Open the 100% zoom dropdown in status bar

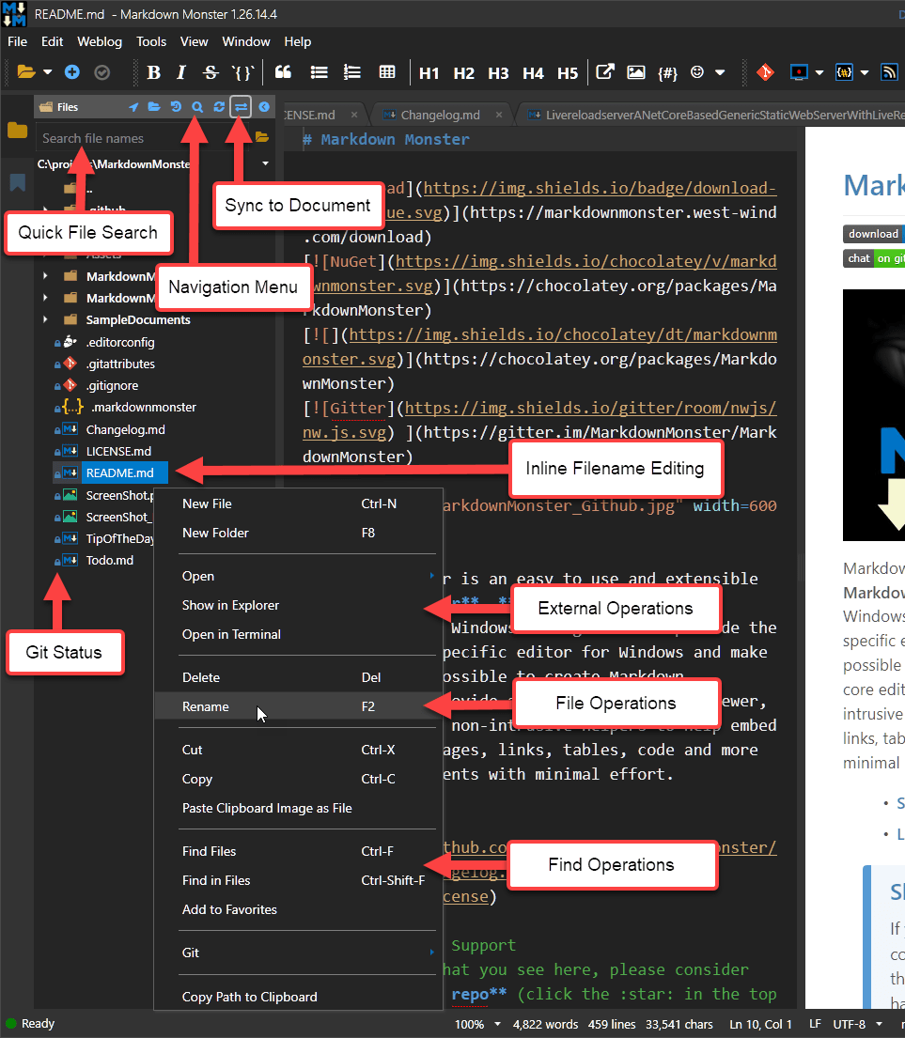[497, 1024]
